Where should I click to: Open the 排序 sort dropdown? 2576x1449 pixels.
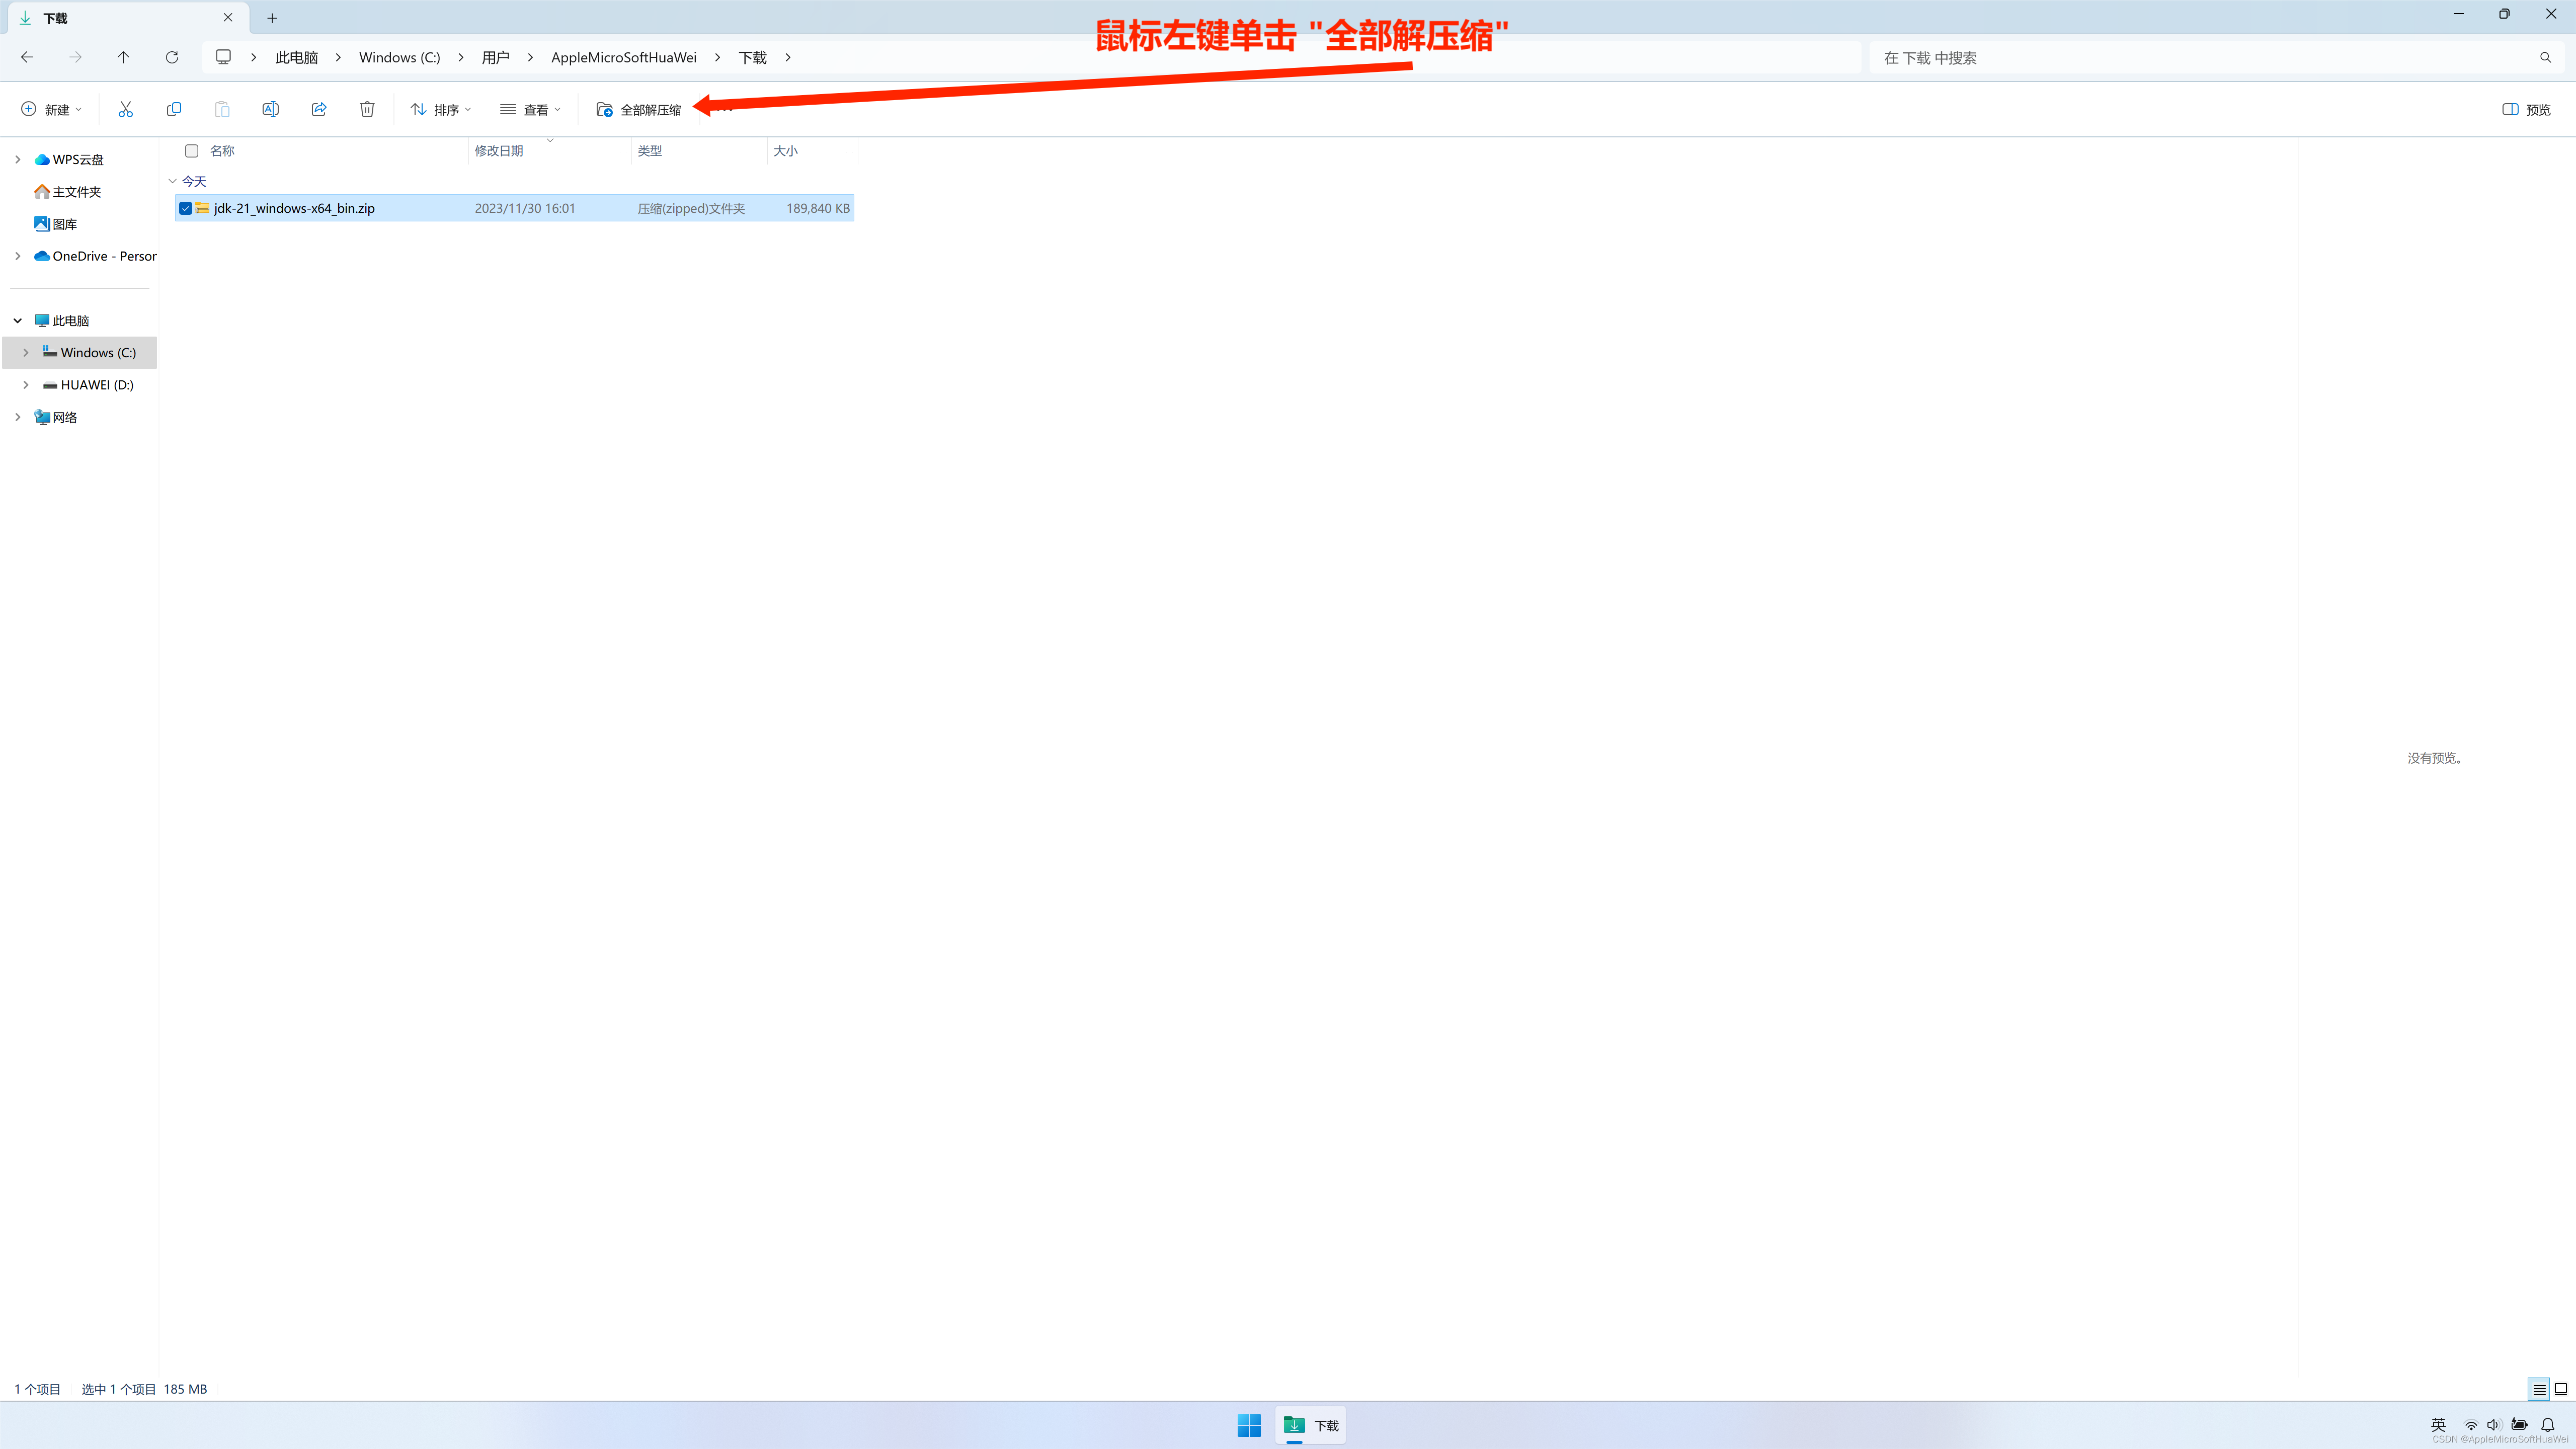(x=440, y=109)
